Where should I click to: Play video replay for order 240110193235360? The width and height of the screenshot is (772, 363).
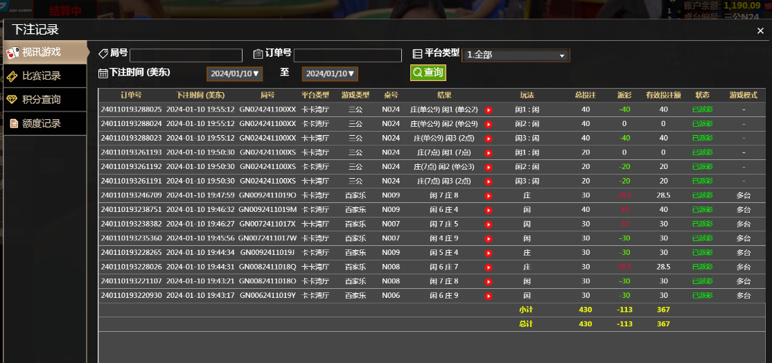489,238
